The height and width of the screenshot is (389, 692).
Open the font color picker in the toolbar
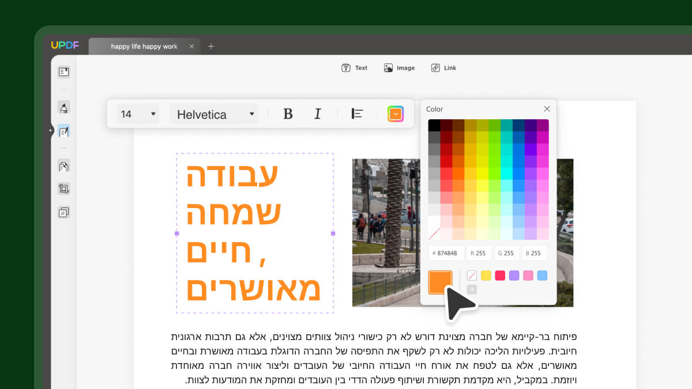396,114
